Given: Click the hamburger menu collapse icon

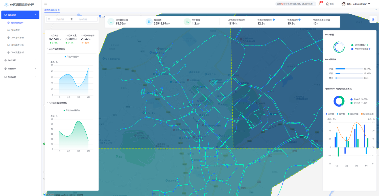Looking at the screenshot, I should pos(46,4).
